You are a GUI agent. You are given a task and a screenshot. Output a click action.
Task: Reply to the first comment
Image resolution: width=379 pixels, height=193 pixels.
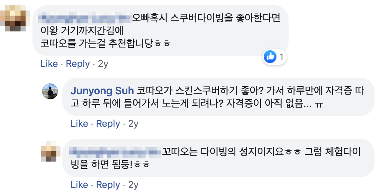[x=77, y=64]
